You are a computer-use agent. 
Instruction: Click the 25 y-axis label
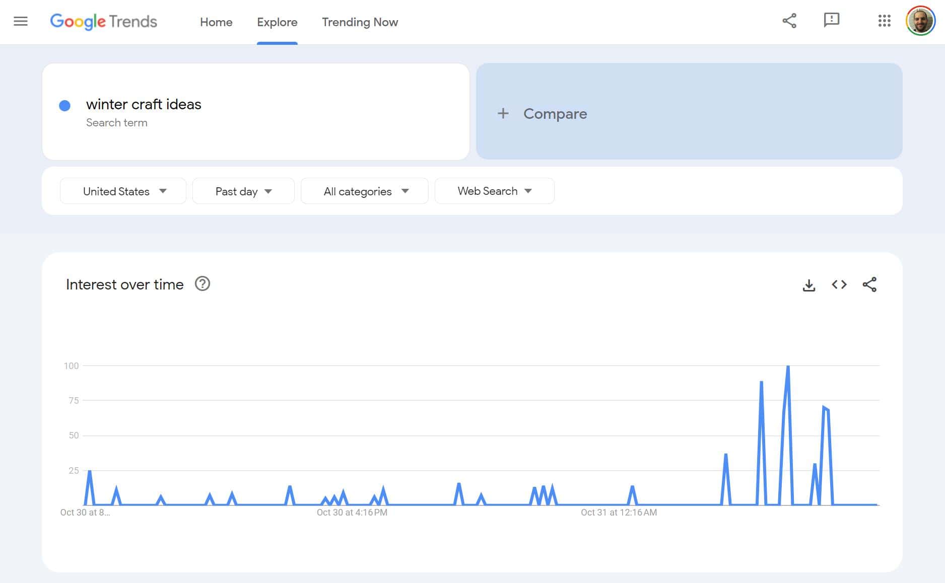tap(74, 471)
